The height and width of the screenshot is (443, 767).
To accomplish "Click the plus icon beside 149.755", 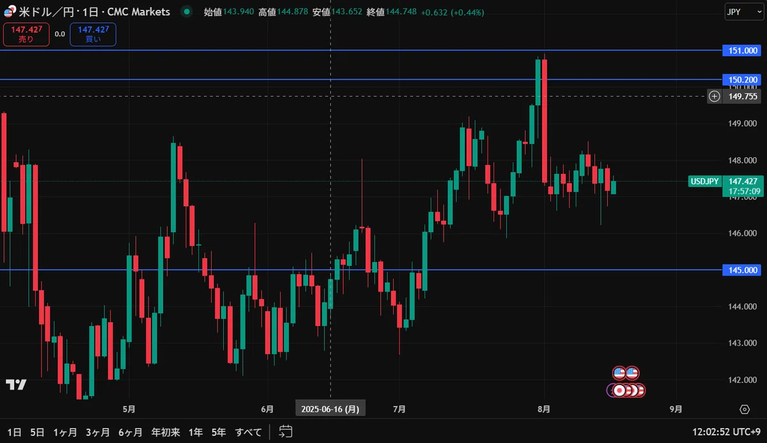I will coord(715,97).
